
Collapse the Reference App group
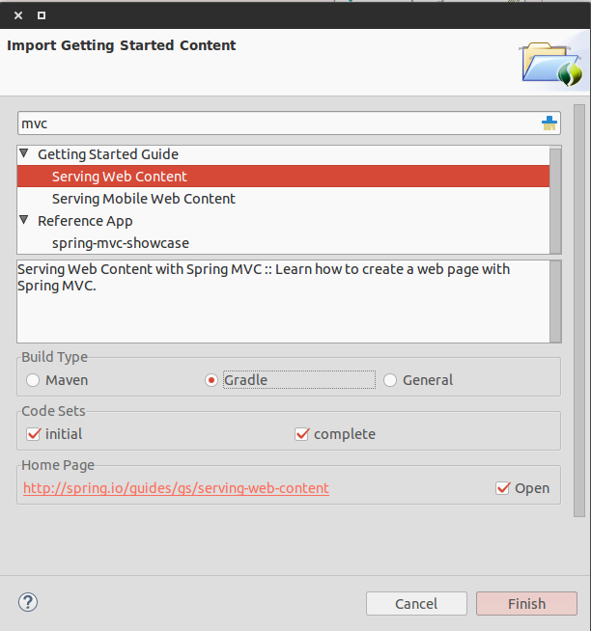(x=24, y=220)
